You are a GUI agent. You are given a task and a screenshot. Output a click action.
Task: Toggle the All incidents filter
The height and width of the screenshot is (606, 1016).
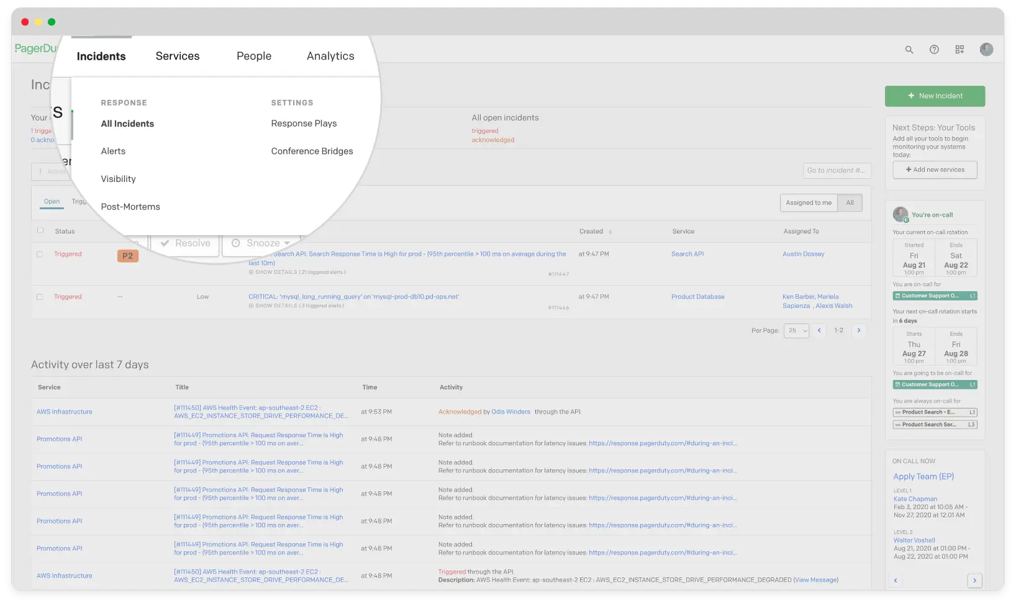coord(850,203)
